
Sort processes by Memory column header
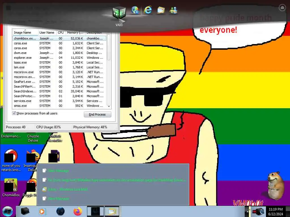[75, 32]
